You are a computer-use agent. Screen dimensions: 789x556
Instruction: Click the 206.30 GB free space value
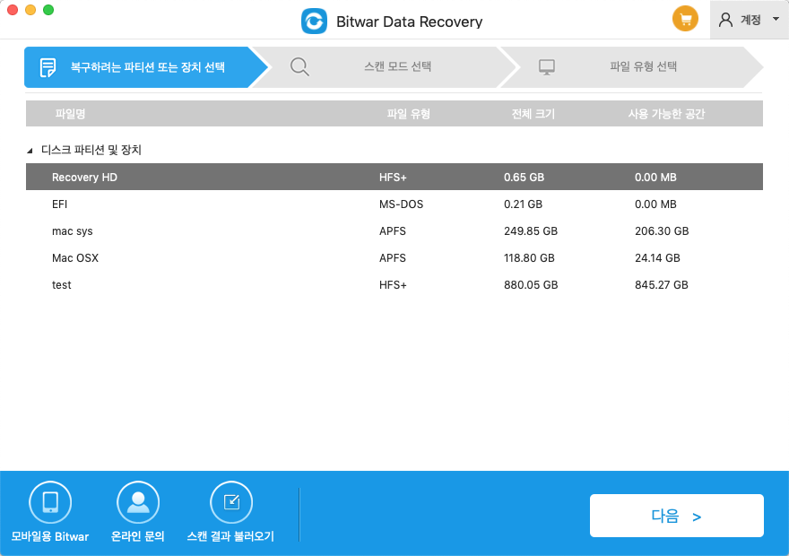tap(661, 231)
